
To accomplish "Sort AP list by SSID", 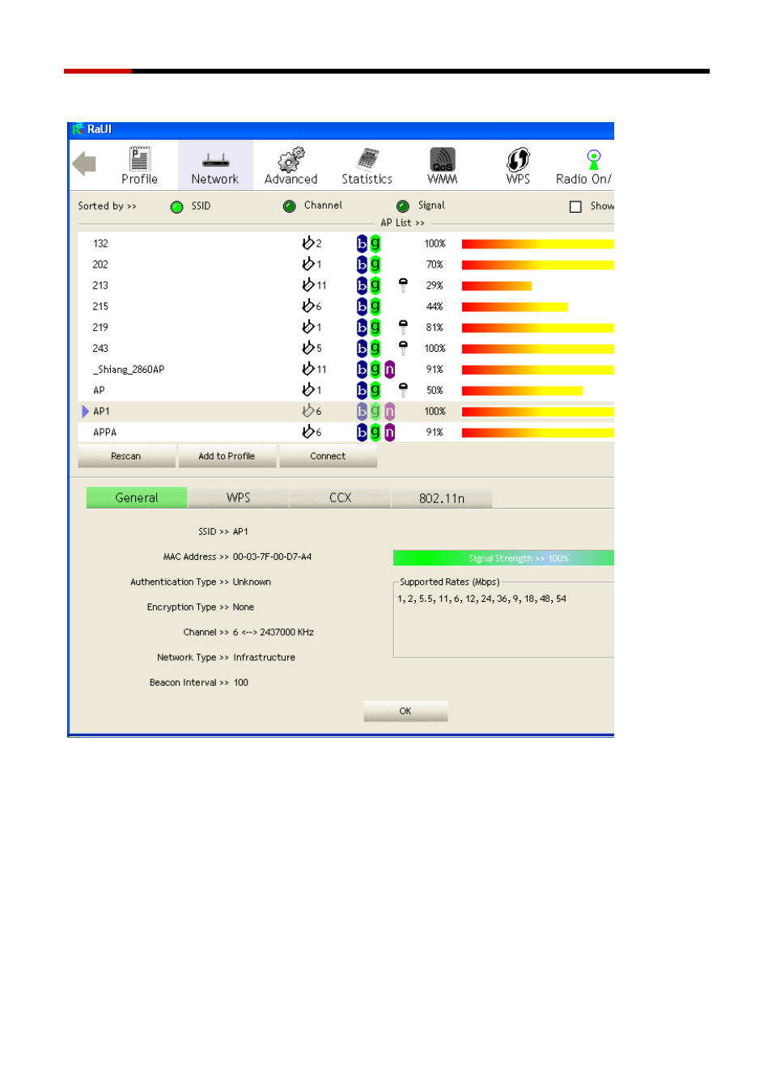I will click(176, 206).
